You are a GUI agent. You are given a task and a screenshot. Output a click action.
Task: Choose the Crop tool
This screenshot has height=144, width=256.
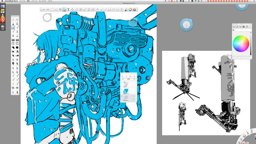(x=60, y=9)
